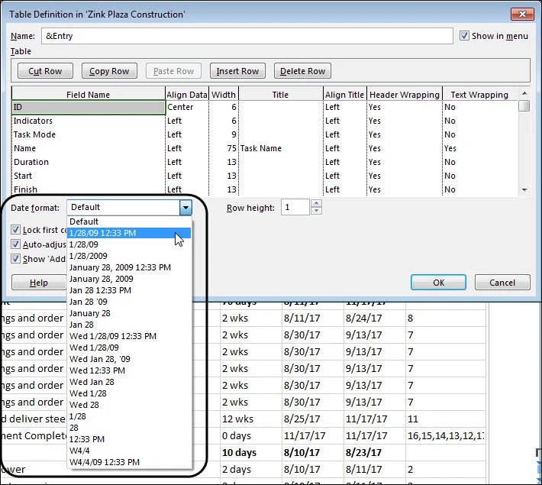Close the Table Definition dialog window
Screen dimensions: 542x485
[522, 15]
